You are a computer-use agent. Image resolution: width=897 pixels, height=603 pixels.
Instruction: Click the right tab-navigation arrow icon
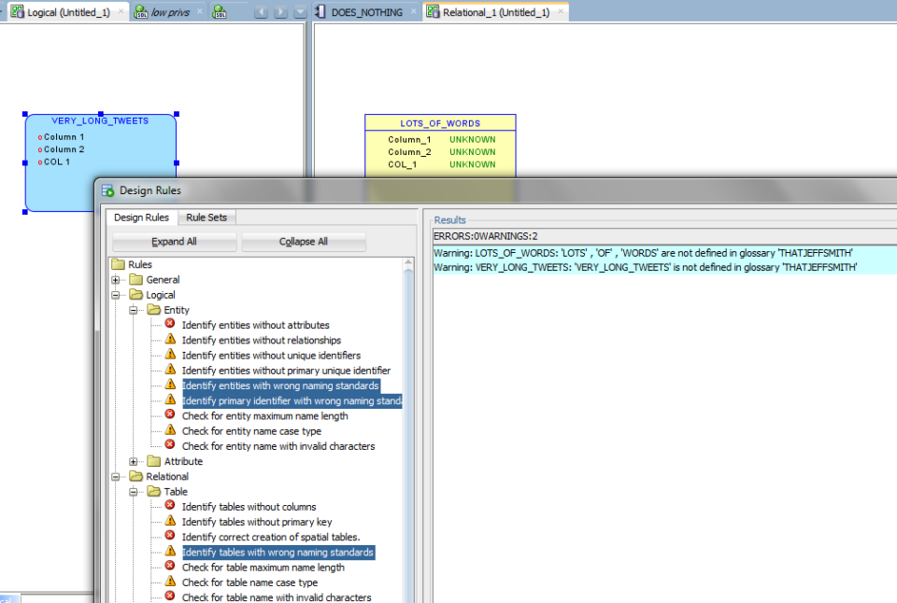click(x=279, y=12)
